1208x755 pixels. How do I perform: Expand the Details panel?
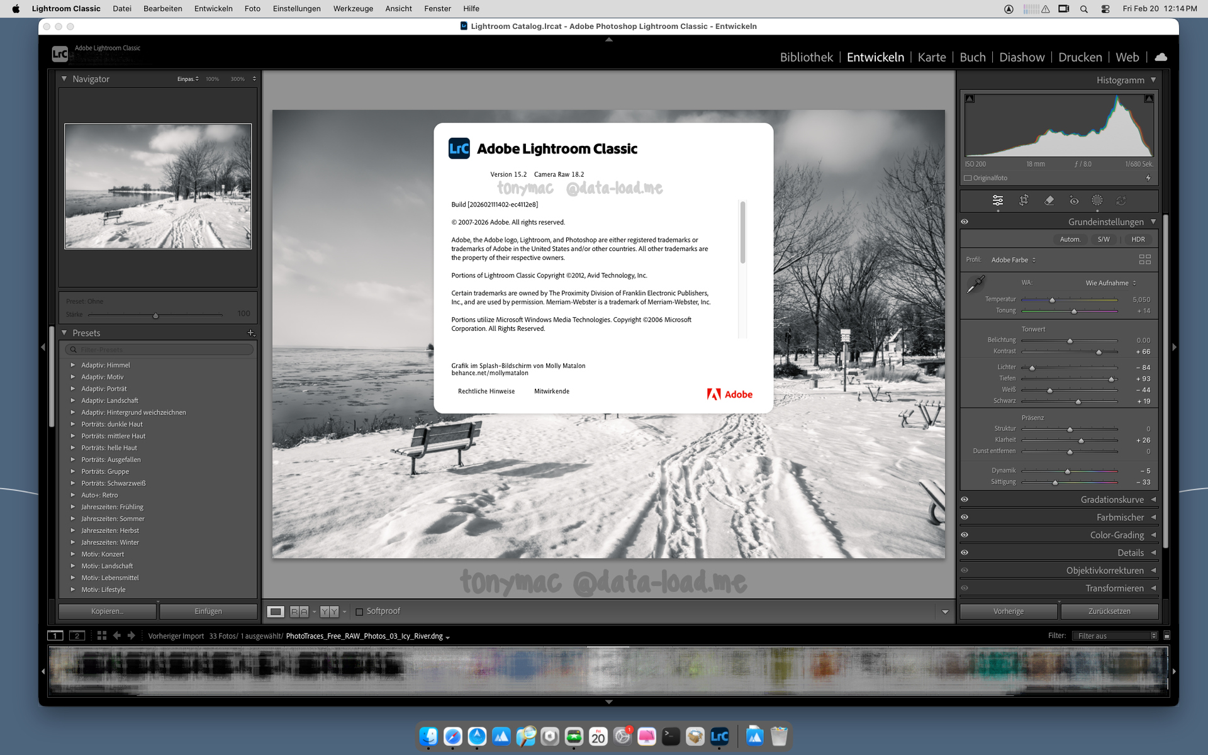(1130, 552)
